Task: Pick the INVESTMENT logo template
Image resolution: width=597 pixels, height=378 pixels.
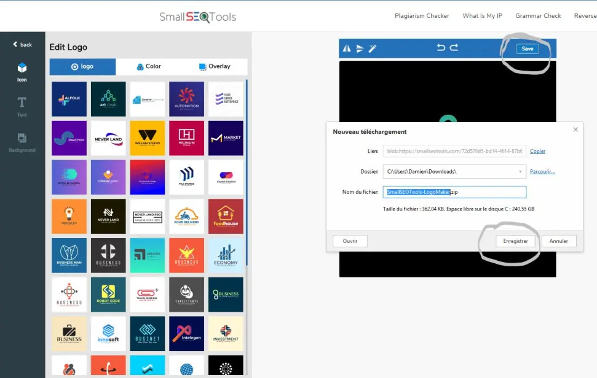Action: point(226,334)
